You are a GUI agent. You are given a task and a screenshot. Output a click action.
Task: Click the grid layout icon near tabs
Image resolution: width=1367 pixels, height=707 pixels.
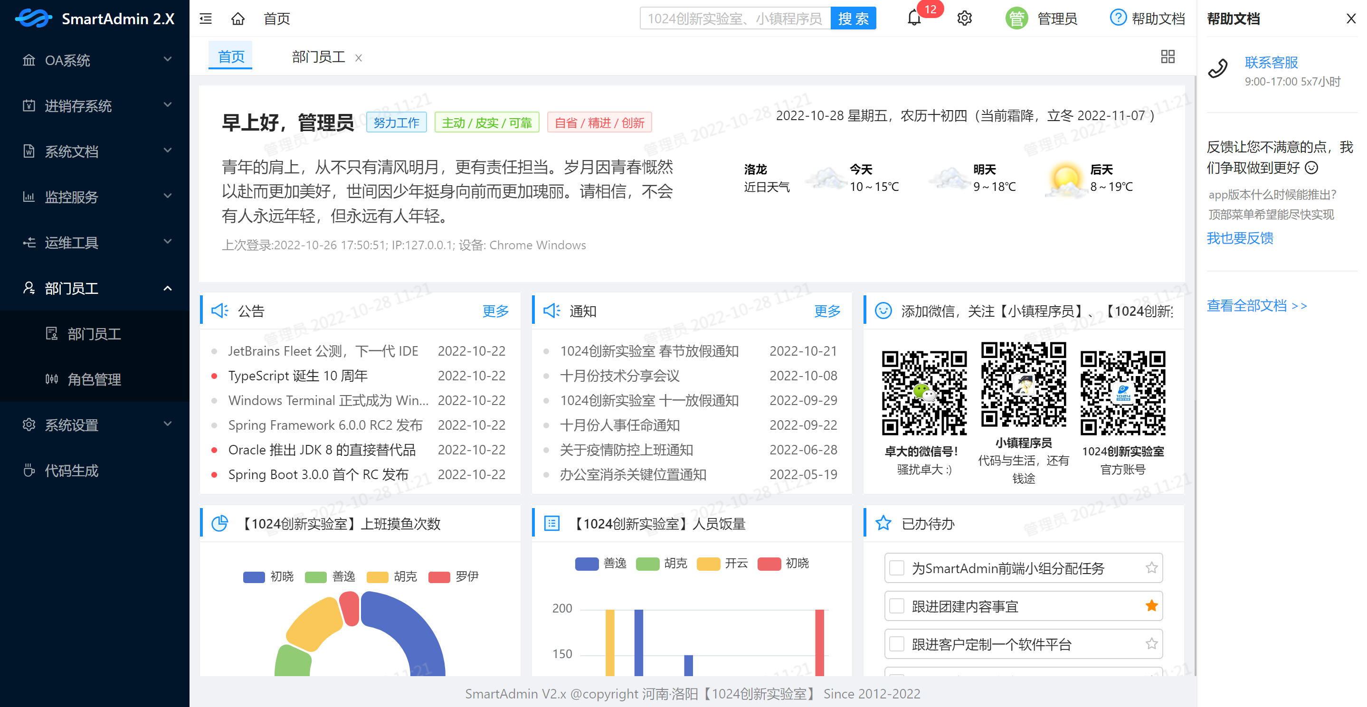1168,57
